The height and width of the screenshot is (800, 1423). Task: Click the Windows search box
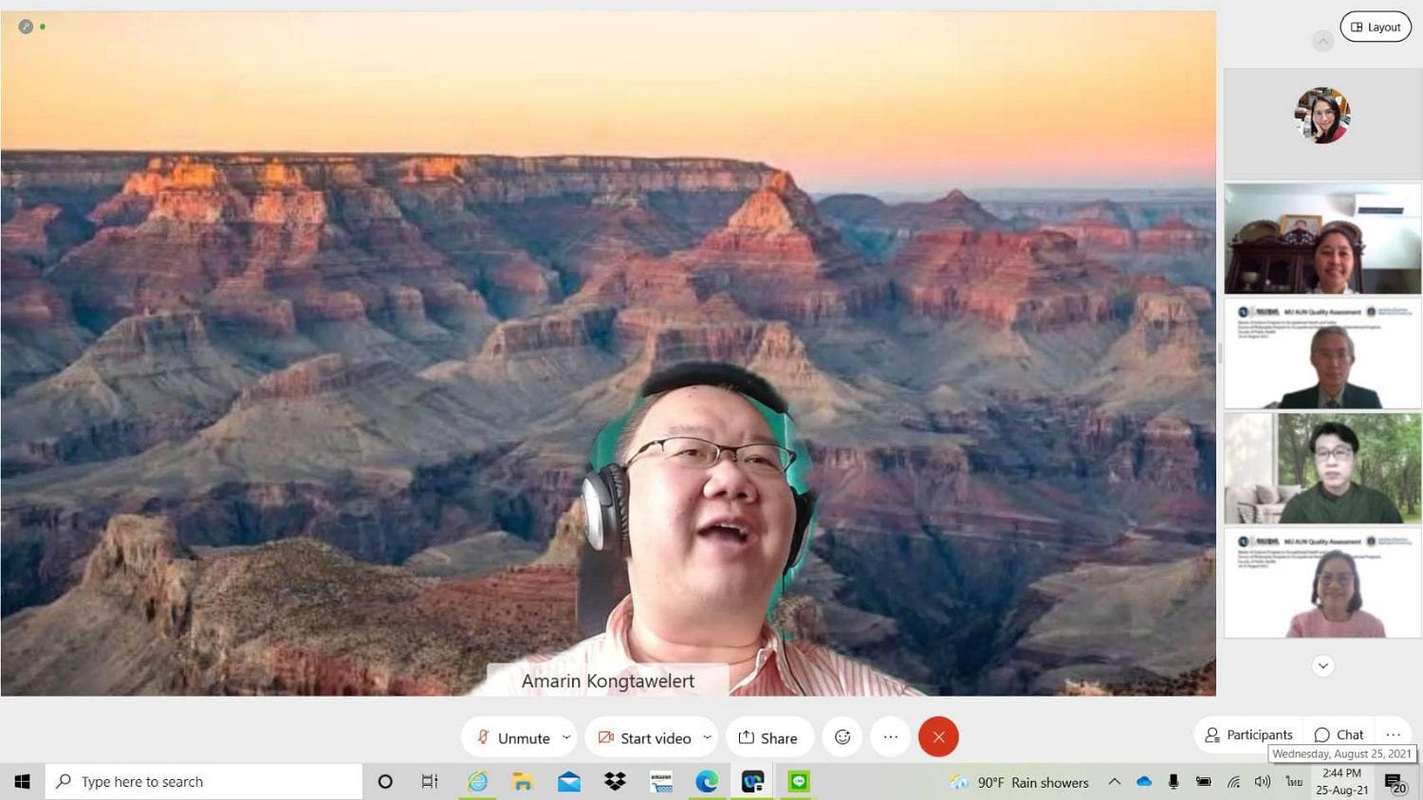tap(204, 782)
